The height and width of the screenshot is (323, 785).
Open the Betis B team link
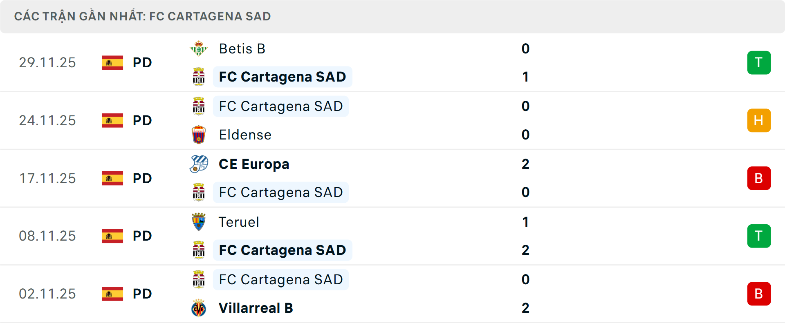pyautogui.click(x=242, y=49)
